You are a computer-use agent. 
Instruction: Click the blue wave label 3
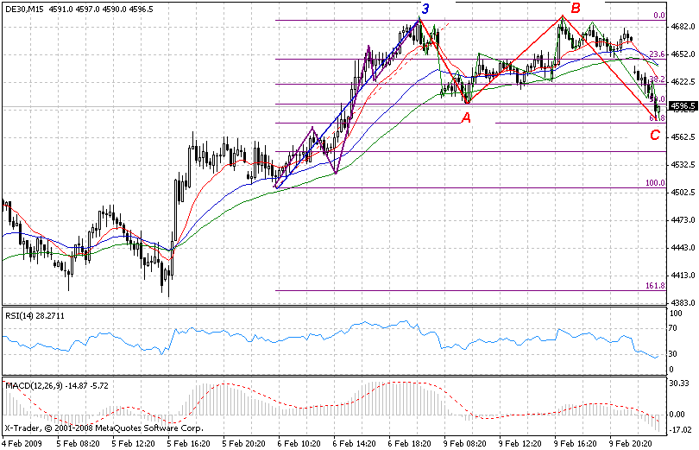(425, 10)
